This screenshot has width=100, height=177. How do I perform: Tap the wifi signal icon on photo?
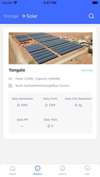[x=87, y=38]
